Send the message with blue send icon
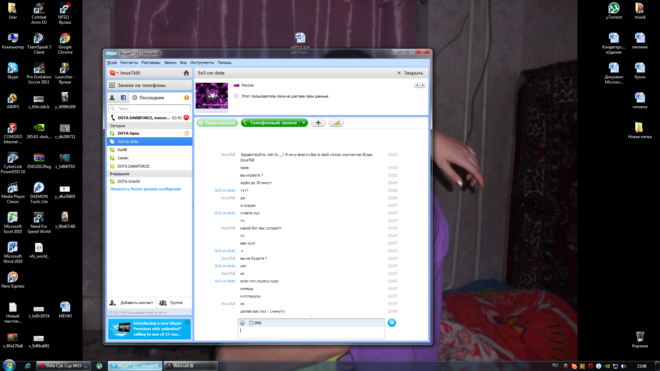The height and width of the screenshot is (371, 660). pos(392,323)
